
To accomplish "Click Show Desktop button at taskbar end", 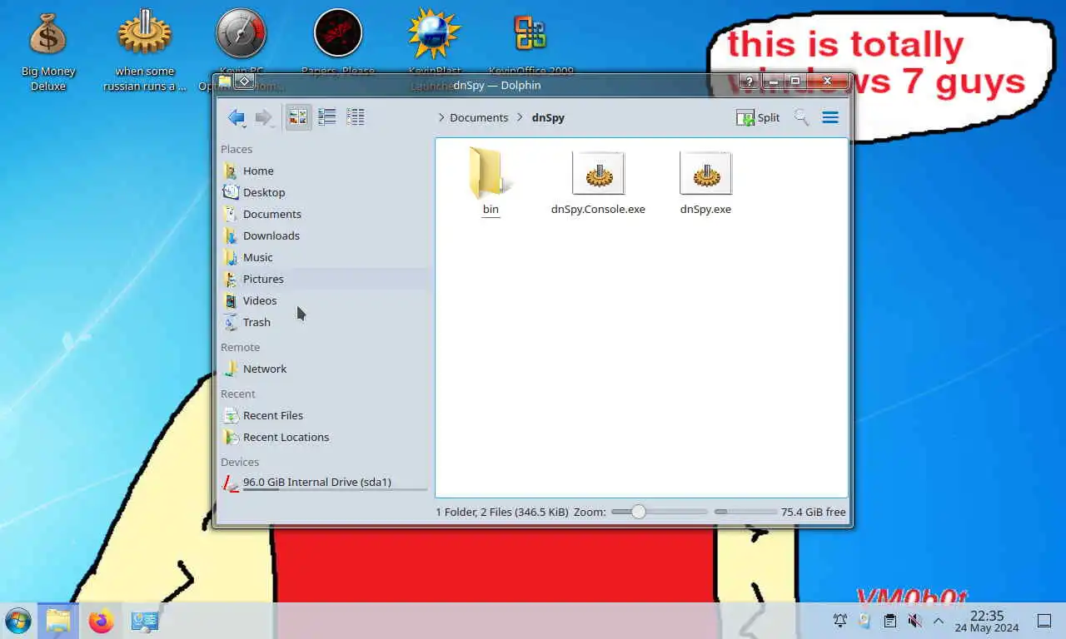I will [x=1044, y=621].
